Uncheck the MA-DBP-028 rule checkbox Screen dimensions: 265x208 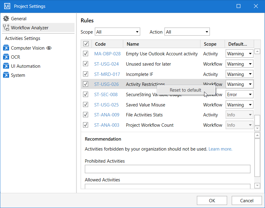coord(86,54)
